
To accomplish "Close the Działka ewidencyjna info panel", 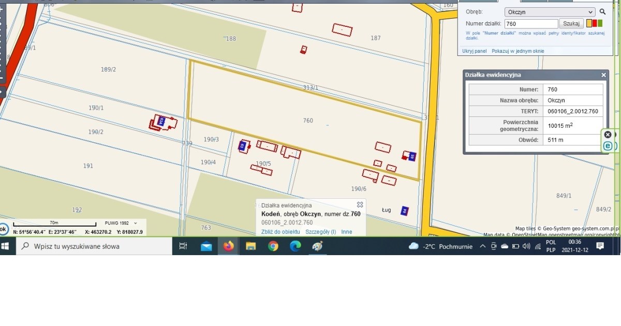I will click(x=603, y=75).
